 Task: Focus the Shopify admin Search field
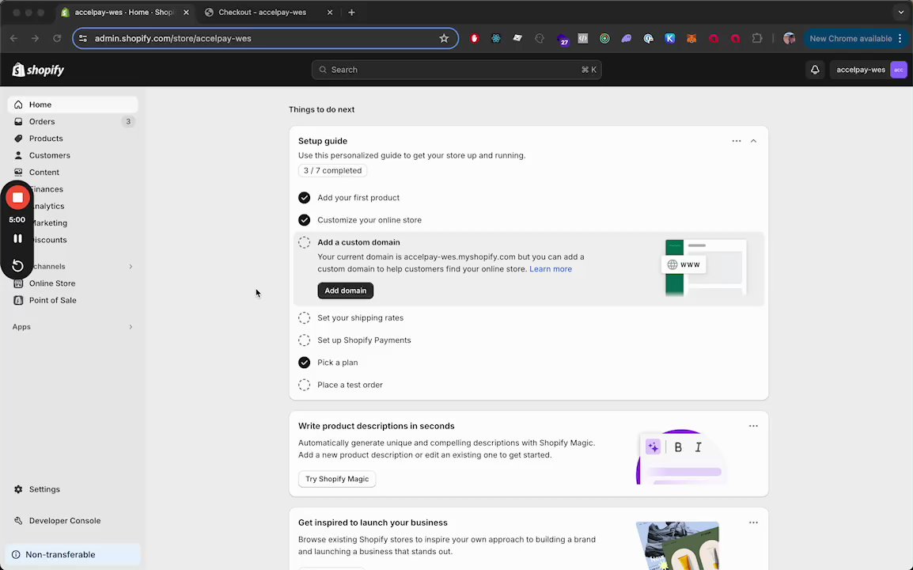coord(456,70)
